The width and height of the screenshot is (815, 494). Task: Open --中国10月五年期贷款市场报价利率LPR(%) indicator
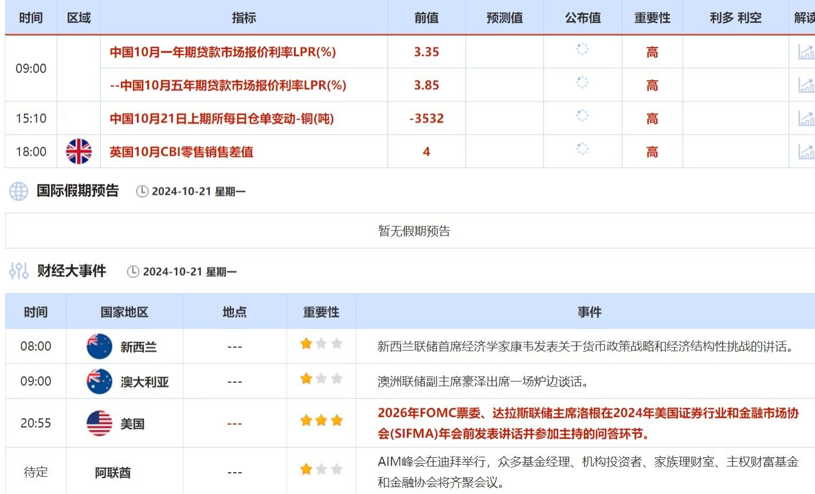[228, 85]
